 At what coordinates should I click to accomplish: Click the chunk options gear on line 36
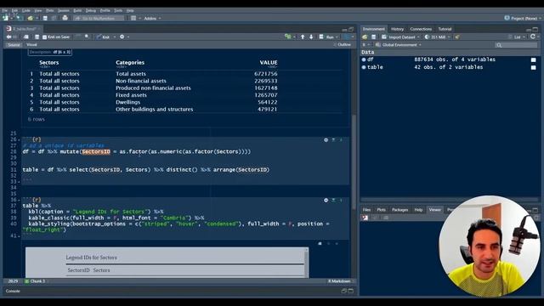tap(326, 201)
